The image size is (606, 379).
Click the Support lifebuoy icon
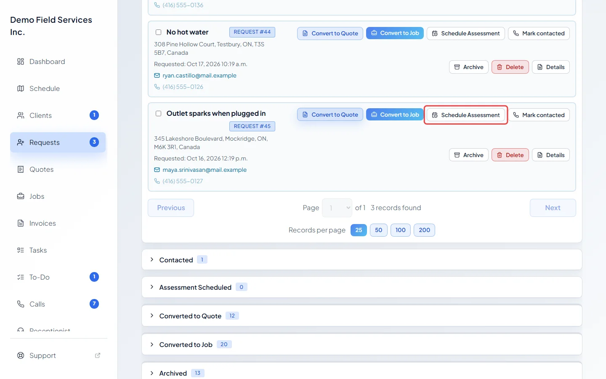(x=21, y=355)
